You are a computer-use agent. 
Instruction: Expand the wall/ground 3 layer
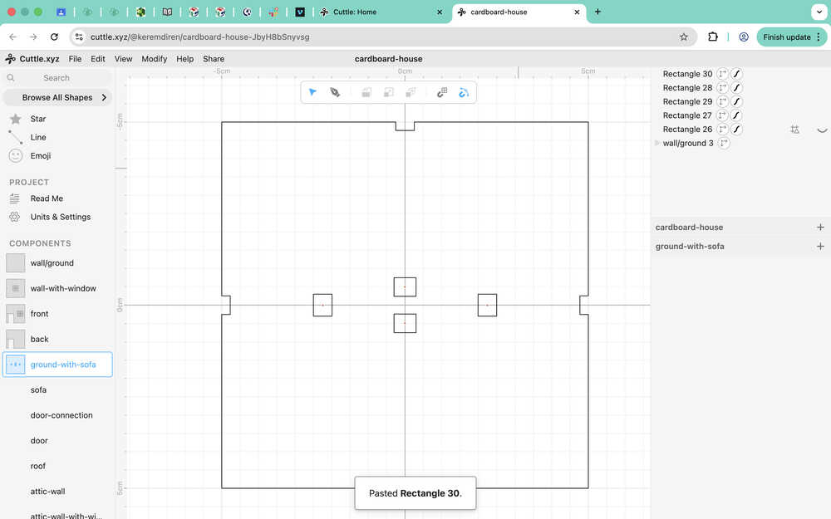[x=657, y=143]
